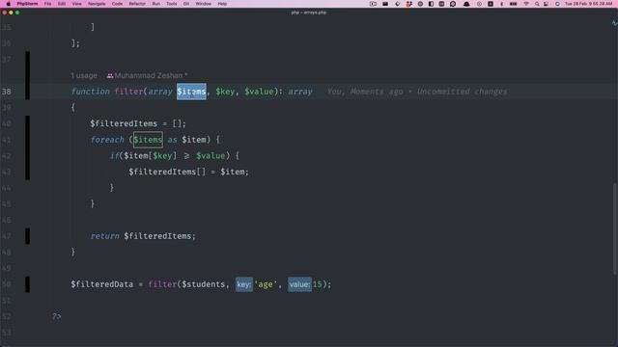Click the number 15 argument
The height and width of the screenshot is (347, 618).
318,284
